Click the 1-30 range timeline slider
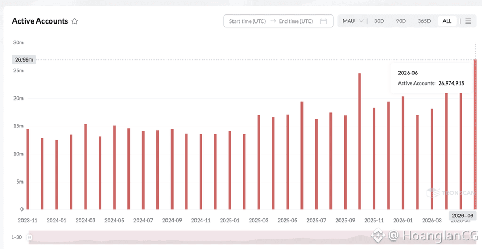 252,237
